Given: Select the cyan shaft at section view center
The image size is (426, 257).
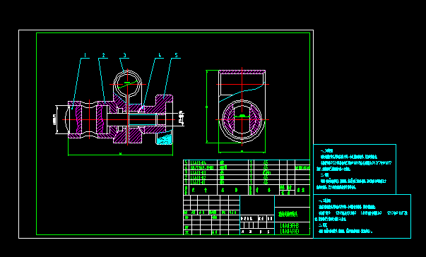Looking at the screenshot, I should tap(143, 120).
